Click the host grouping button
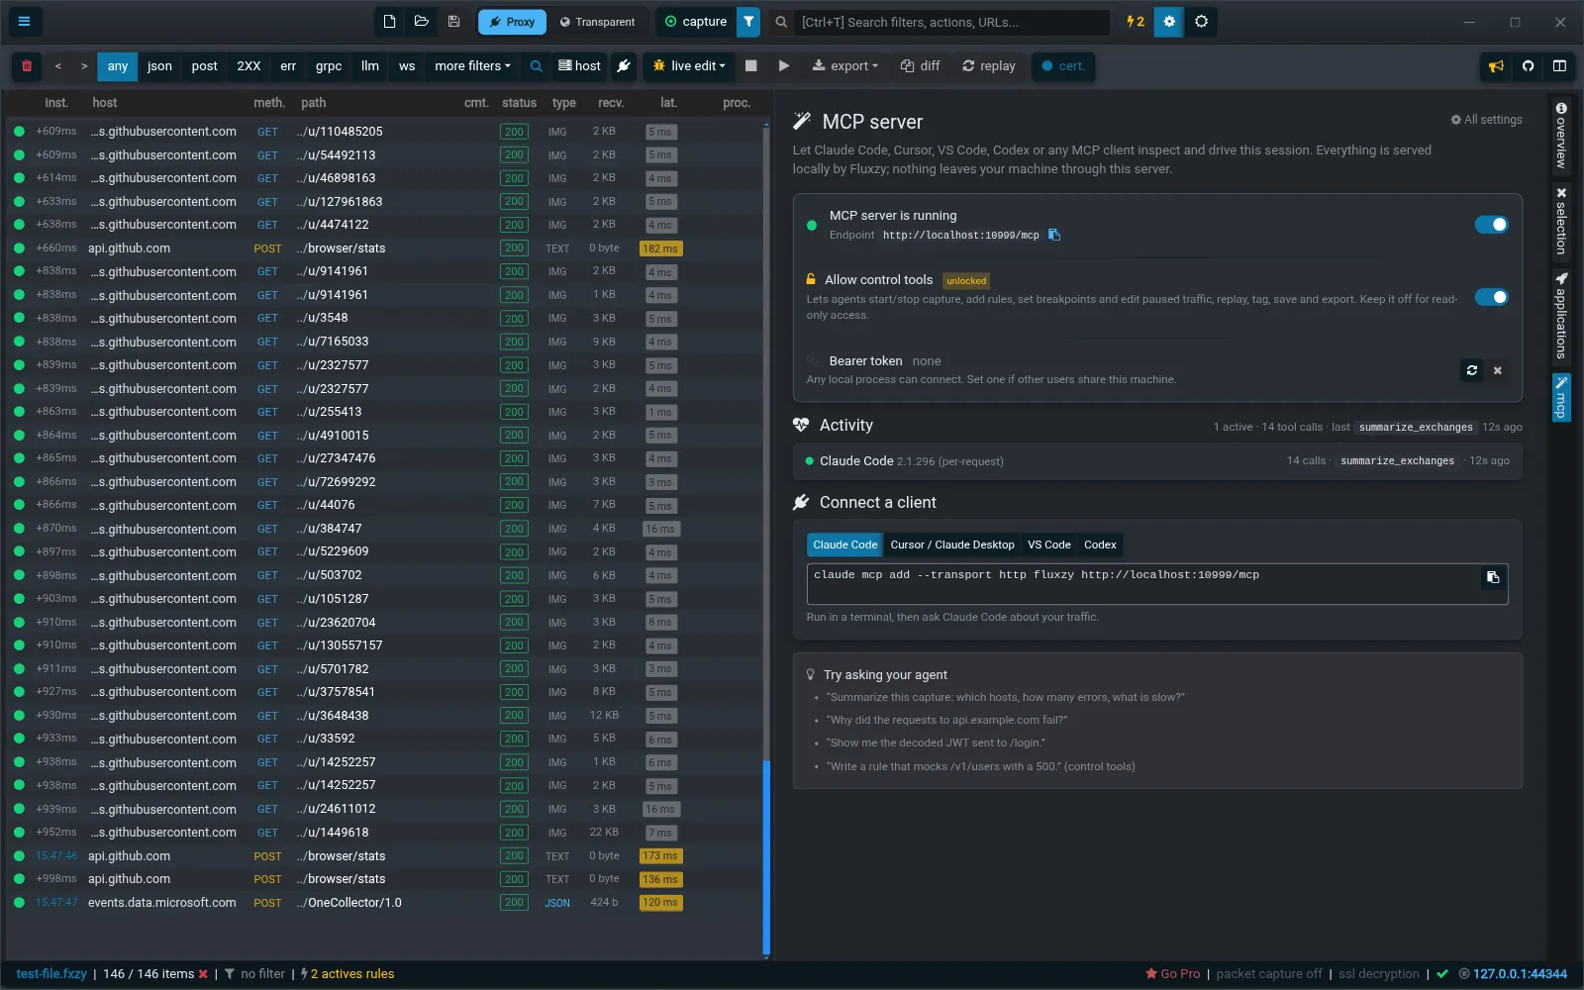This screenshot has height=990, width=1584. tap(579, 66)
